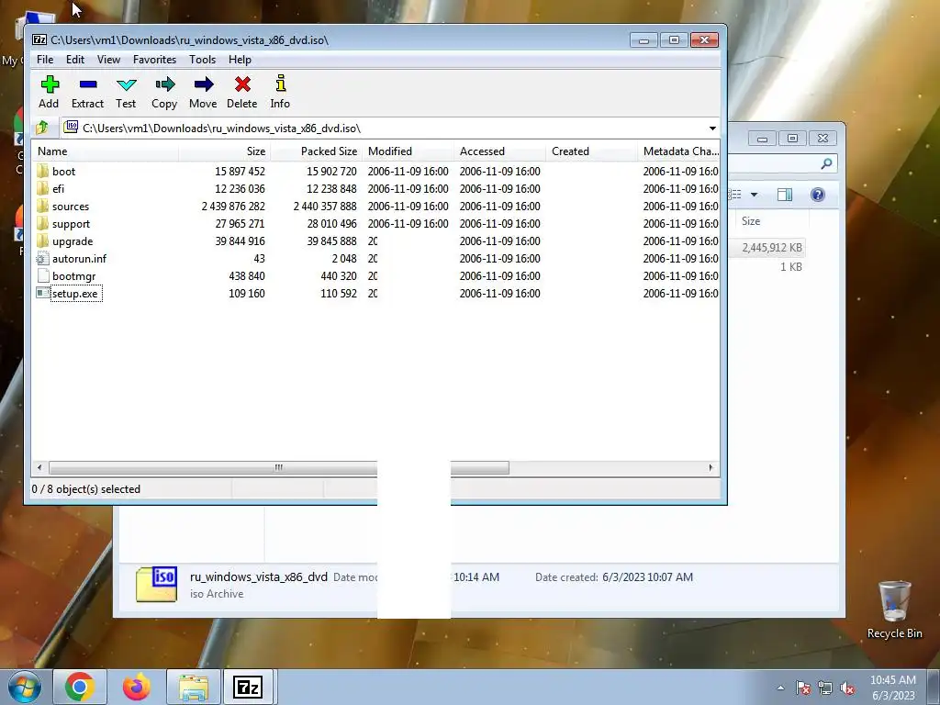Select the autorun.inf file icon
This screenshot has height=705, width=940.
point(42,258)
